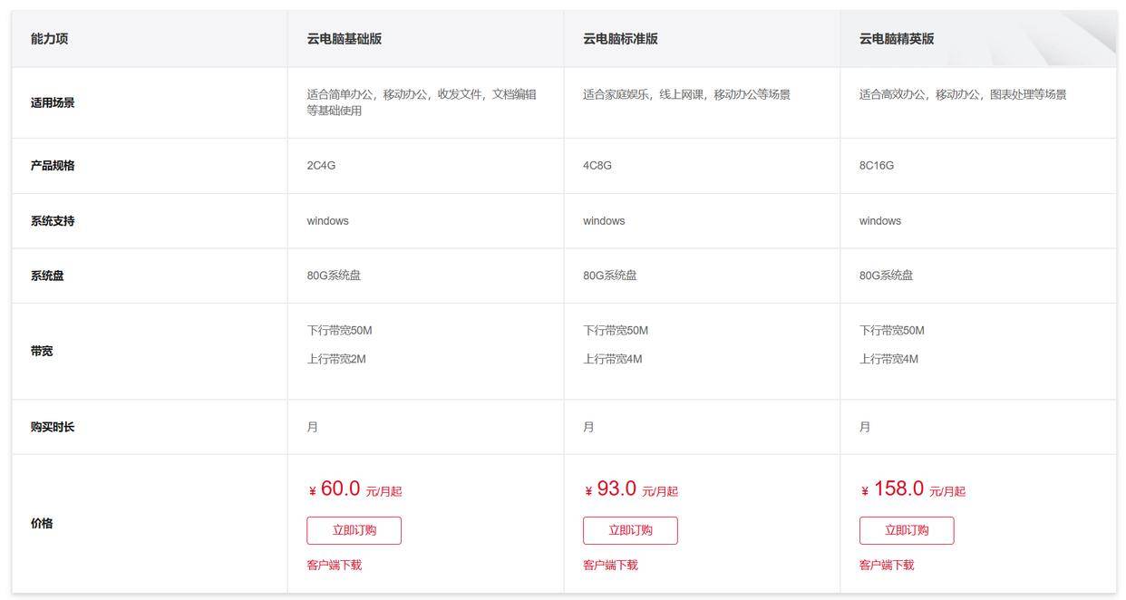Click the ¥60.0 元/月起 price text
Screen dimensions: 1126x600
pos(355,489)
